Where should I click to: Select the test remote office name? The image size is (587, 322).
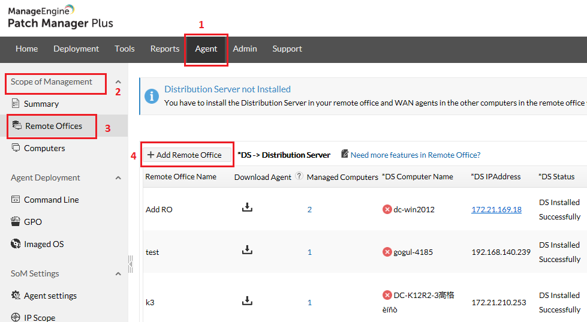pos(152,252)
